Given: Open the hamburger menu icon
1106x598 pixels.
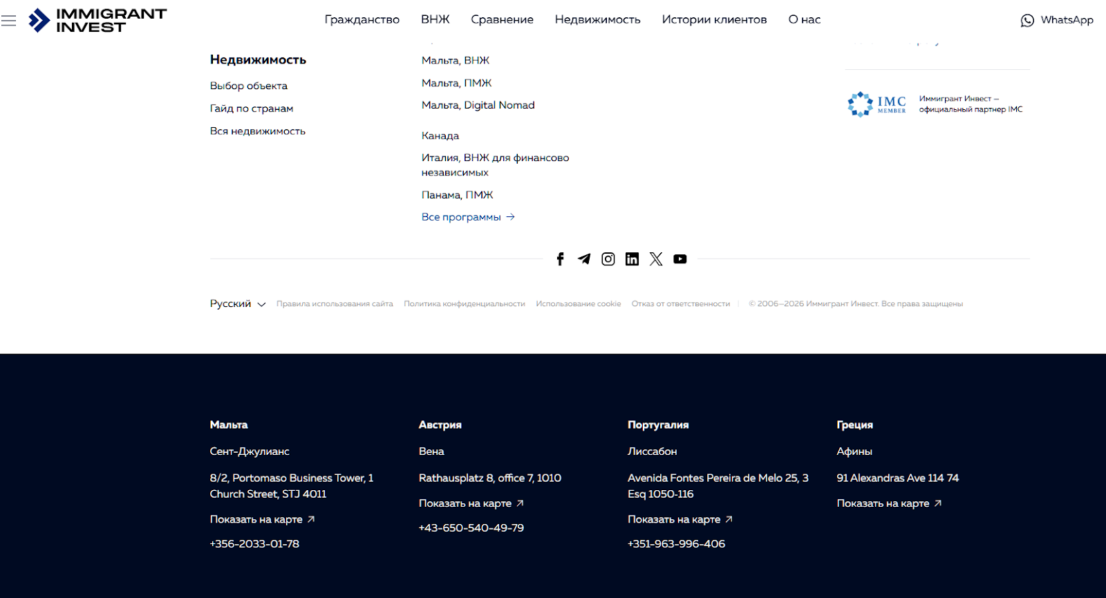Looking at the screenshot, I should point(9,21).
